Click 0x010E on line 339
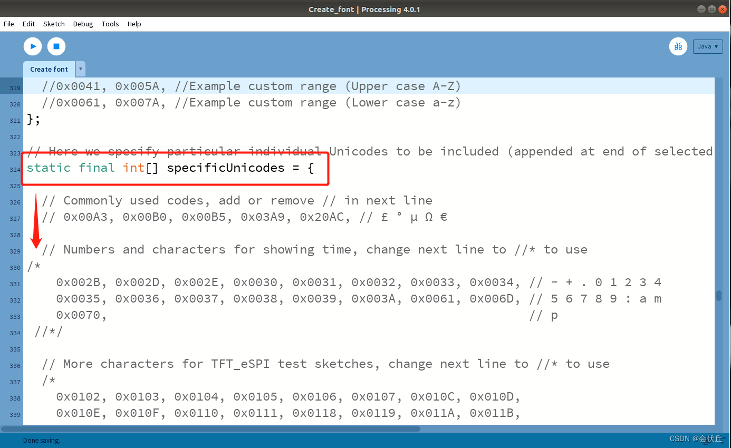Viewport: 731px width, 448px height. 78,413
